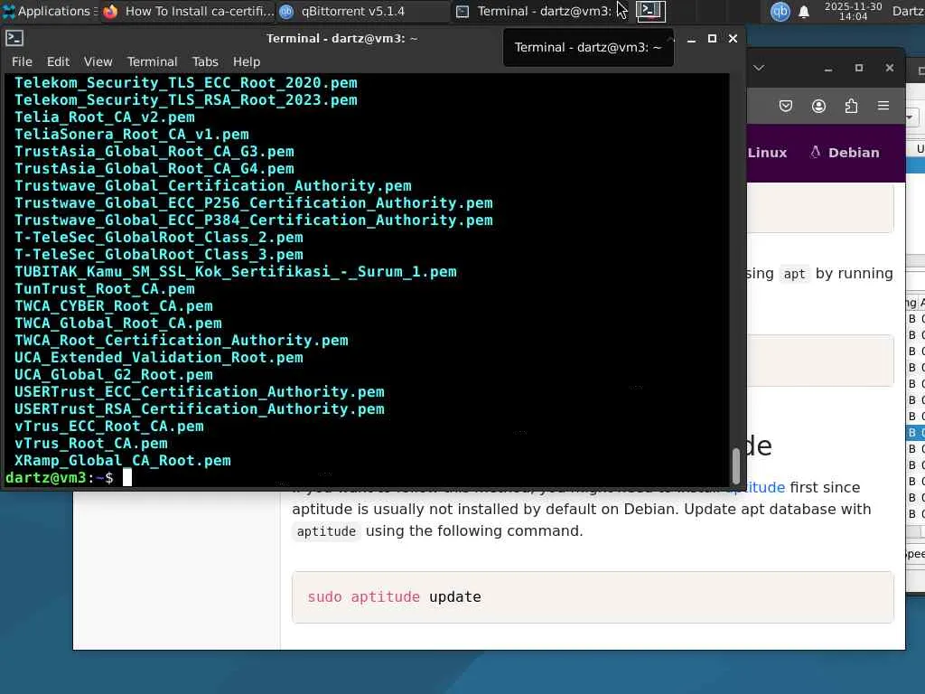The width and height of the screenshot is (925, 694).
Task: Click the qBittorrent tray icon
Action: [780, 11]
